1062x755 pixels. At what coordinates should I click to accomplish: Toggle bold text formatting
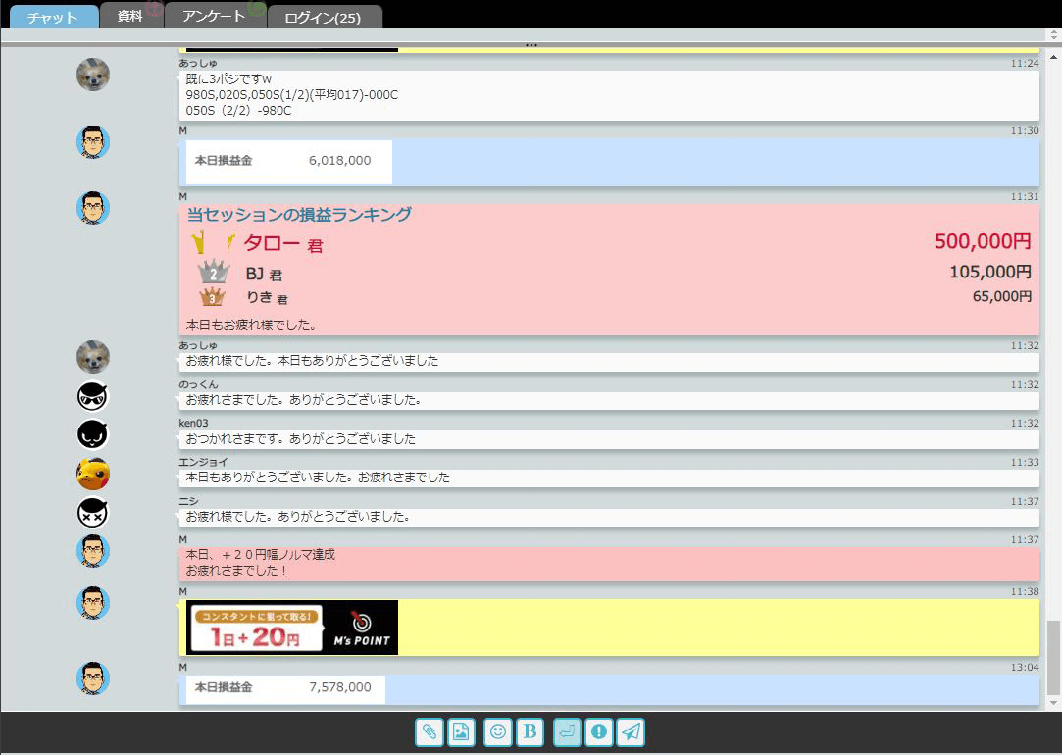click(530, 732)
